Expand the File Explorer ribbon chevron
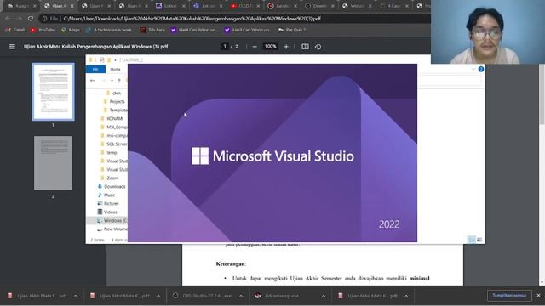Screen dimensions: 545x306 click(x=473, y=70)
